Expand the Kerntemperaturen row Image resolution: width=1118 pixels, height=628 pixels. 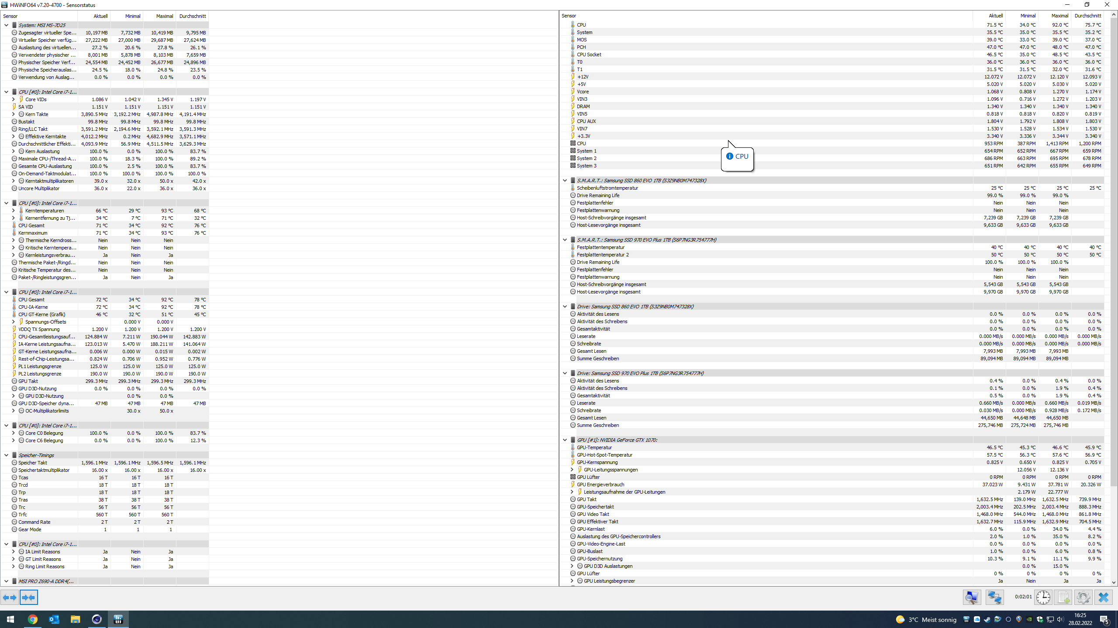(x=13, y=211)
